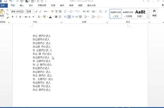
Task: Click the Format Painter brush icon
Action: 8,18
